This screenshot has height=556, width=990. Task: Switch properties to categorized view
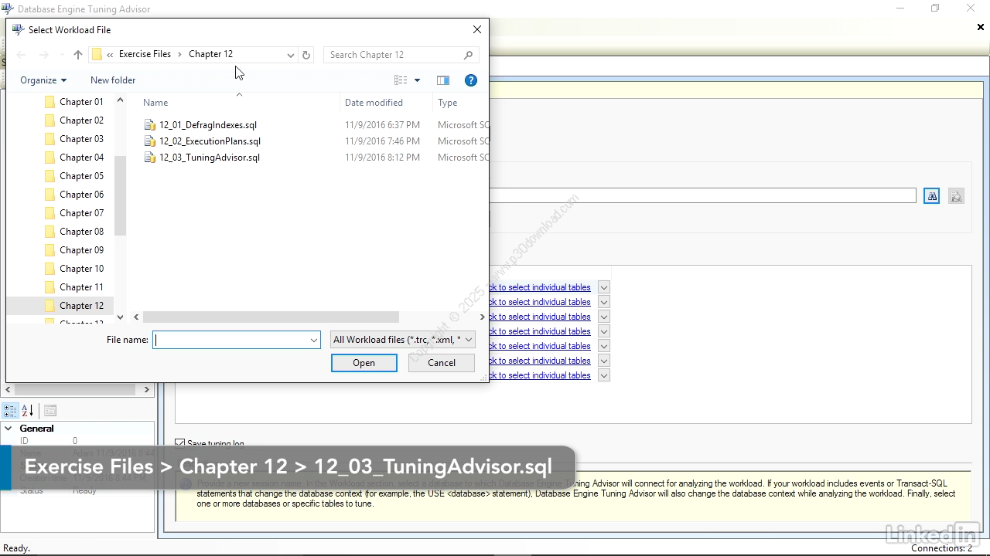tap(10, 411)
